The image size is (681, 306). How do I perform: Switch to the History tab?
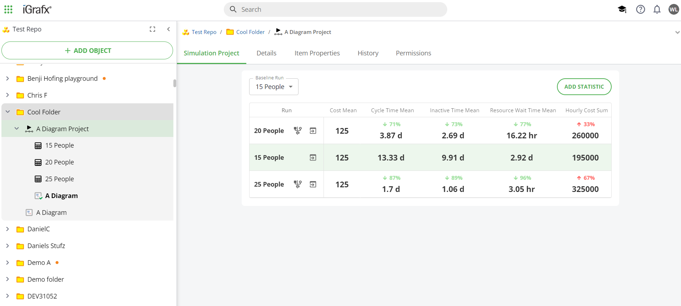point(368,53)
